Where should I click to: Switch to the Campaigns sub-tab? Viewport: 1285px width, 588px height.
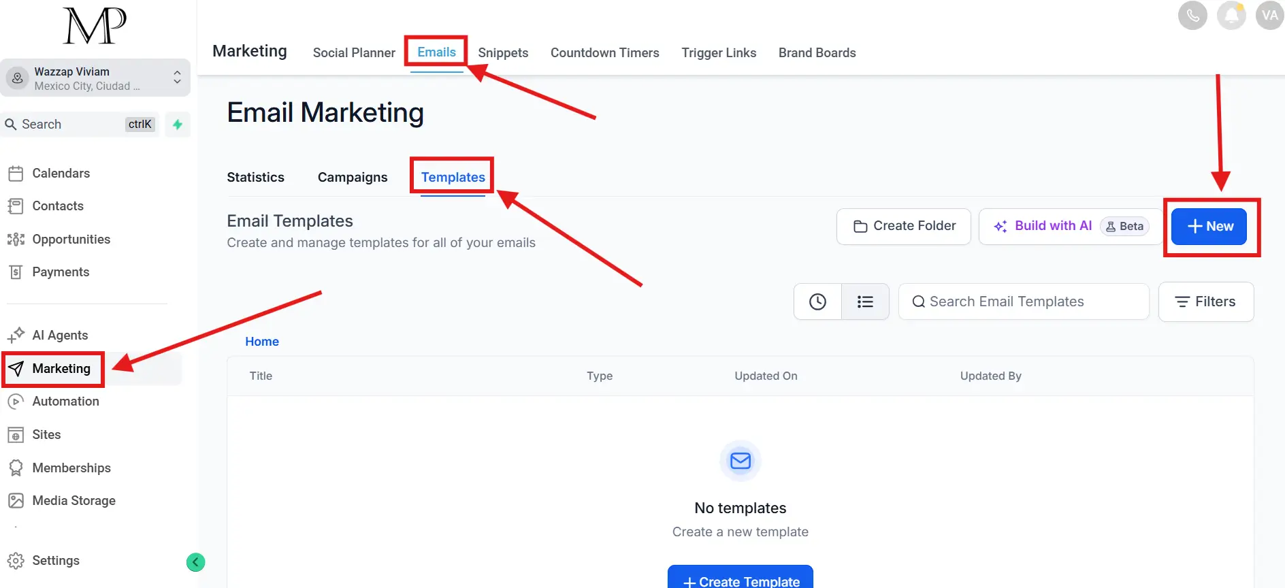point(353,178)
